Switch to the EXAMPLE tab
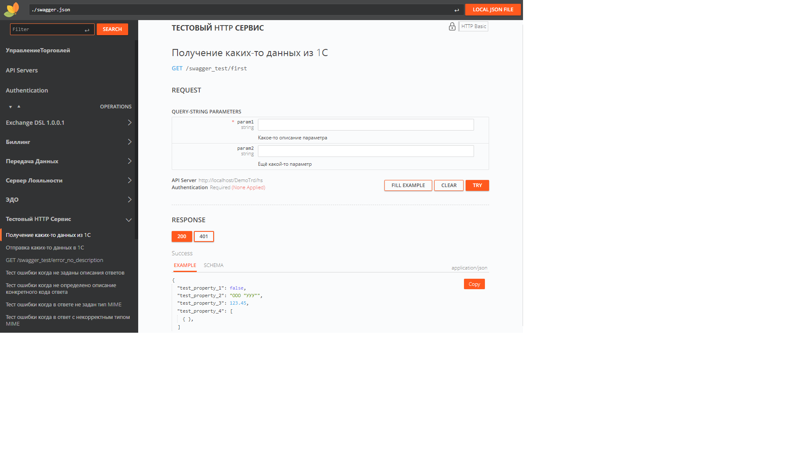804x452 pixels. pyautogui.click(x=185, y=265)
